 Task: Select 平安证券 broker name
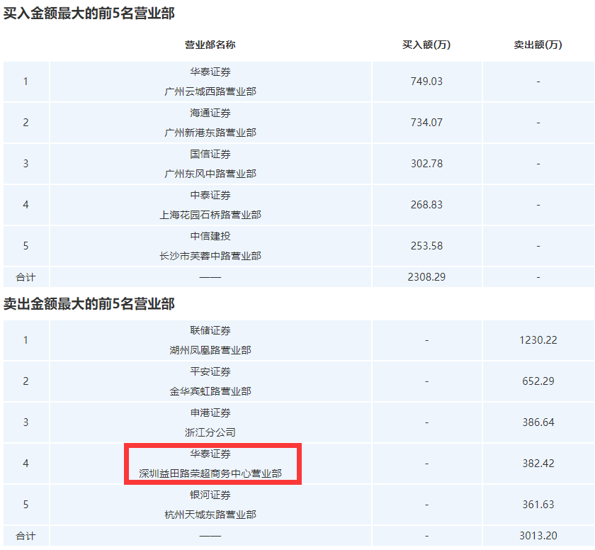[210, 371]
